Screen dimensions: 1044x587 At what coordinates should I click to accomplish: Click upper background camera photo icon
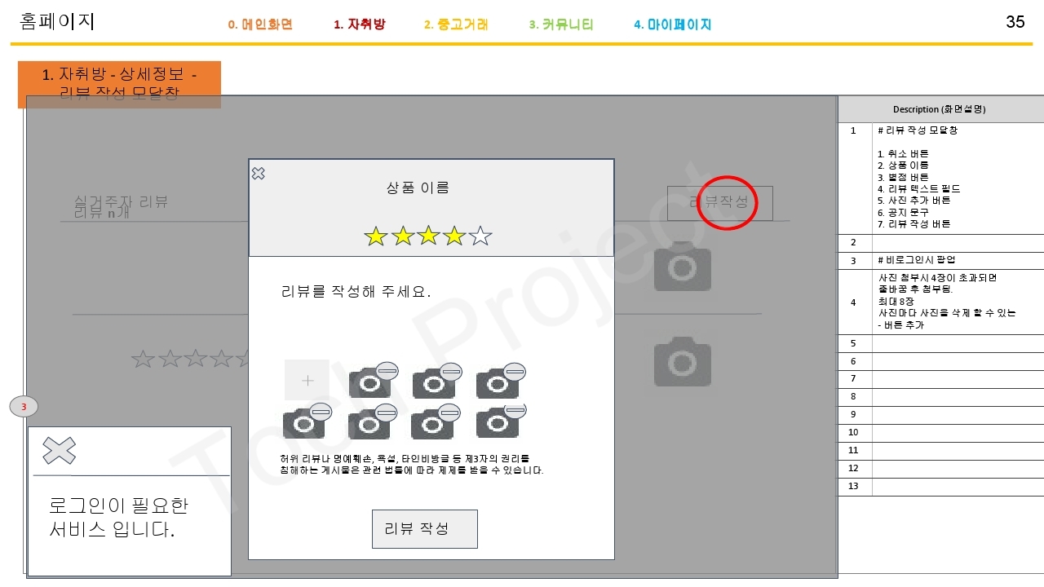pos(683,267)
